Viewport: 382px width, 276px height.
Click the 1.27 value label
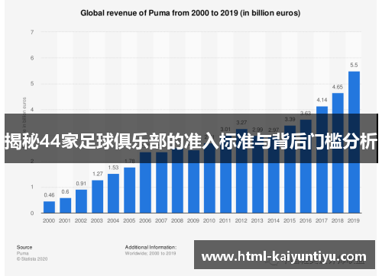click(98, 174)
